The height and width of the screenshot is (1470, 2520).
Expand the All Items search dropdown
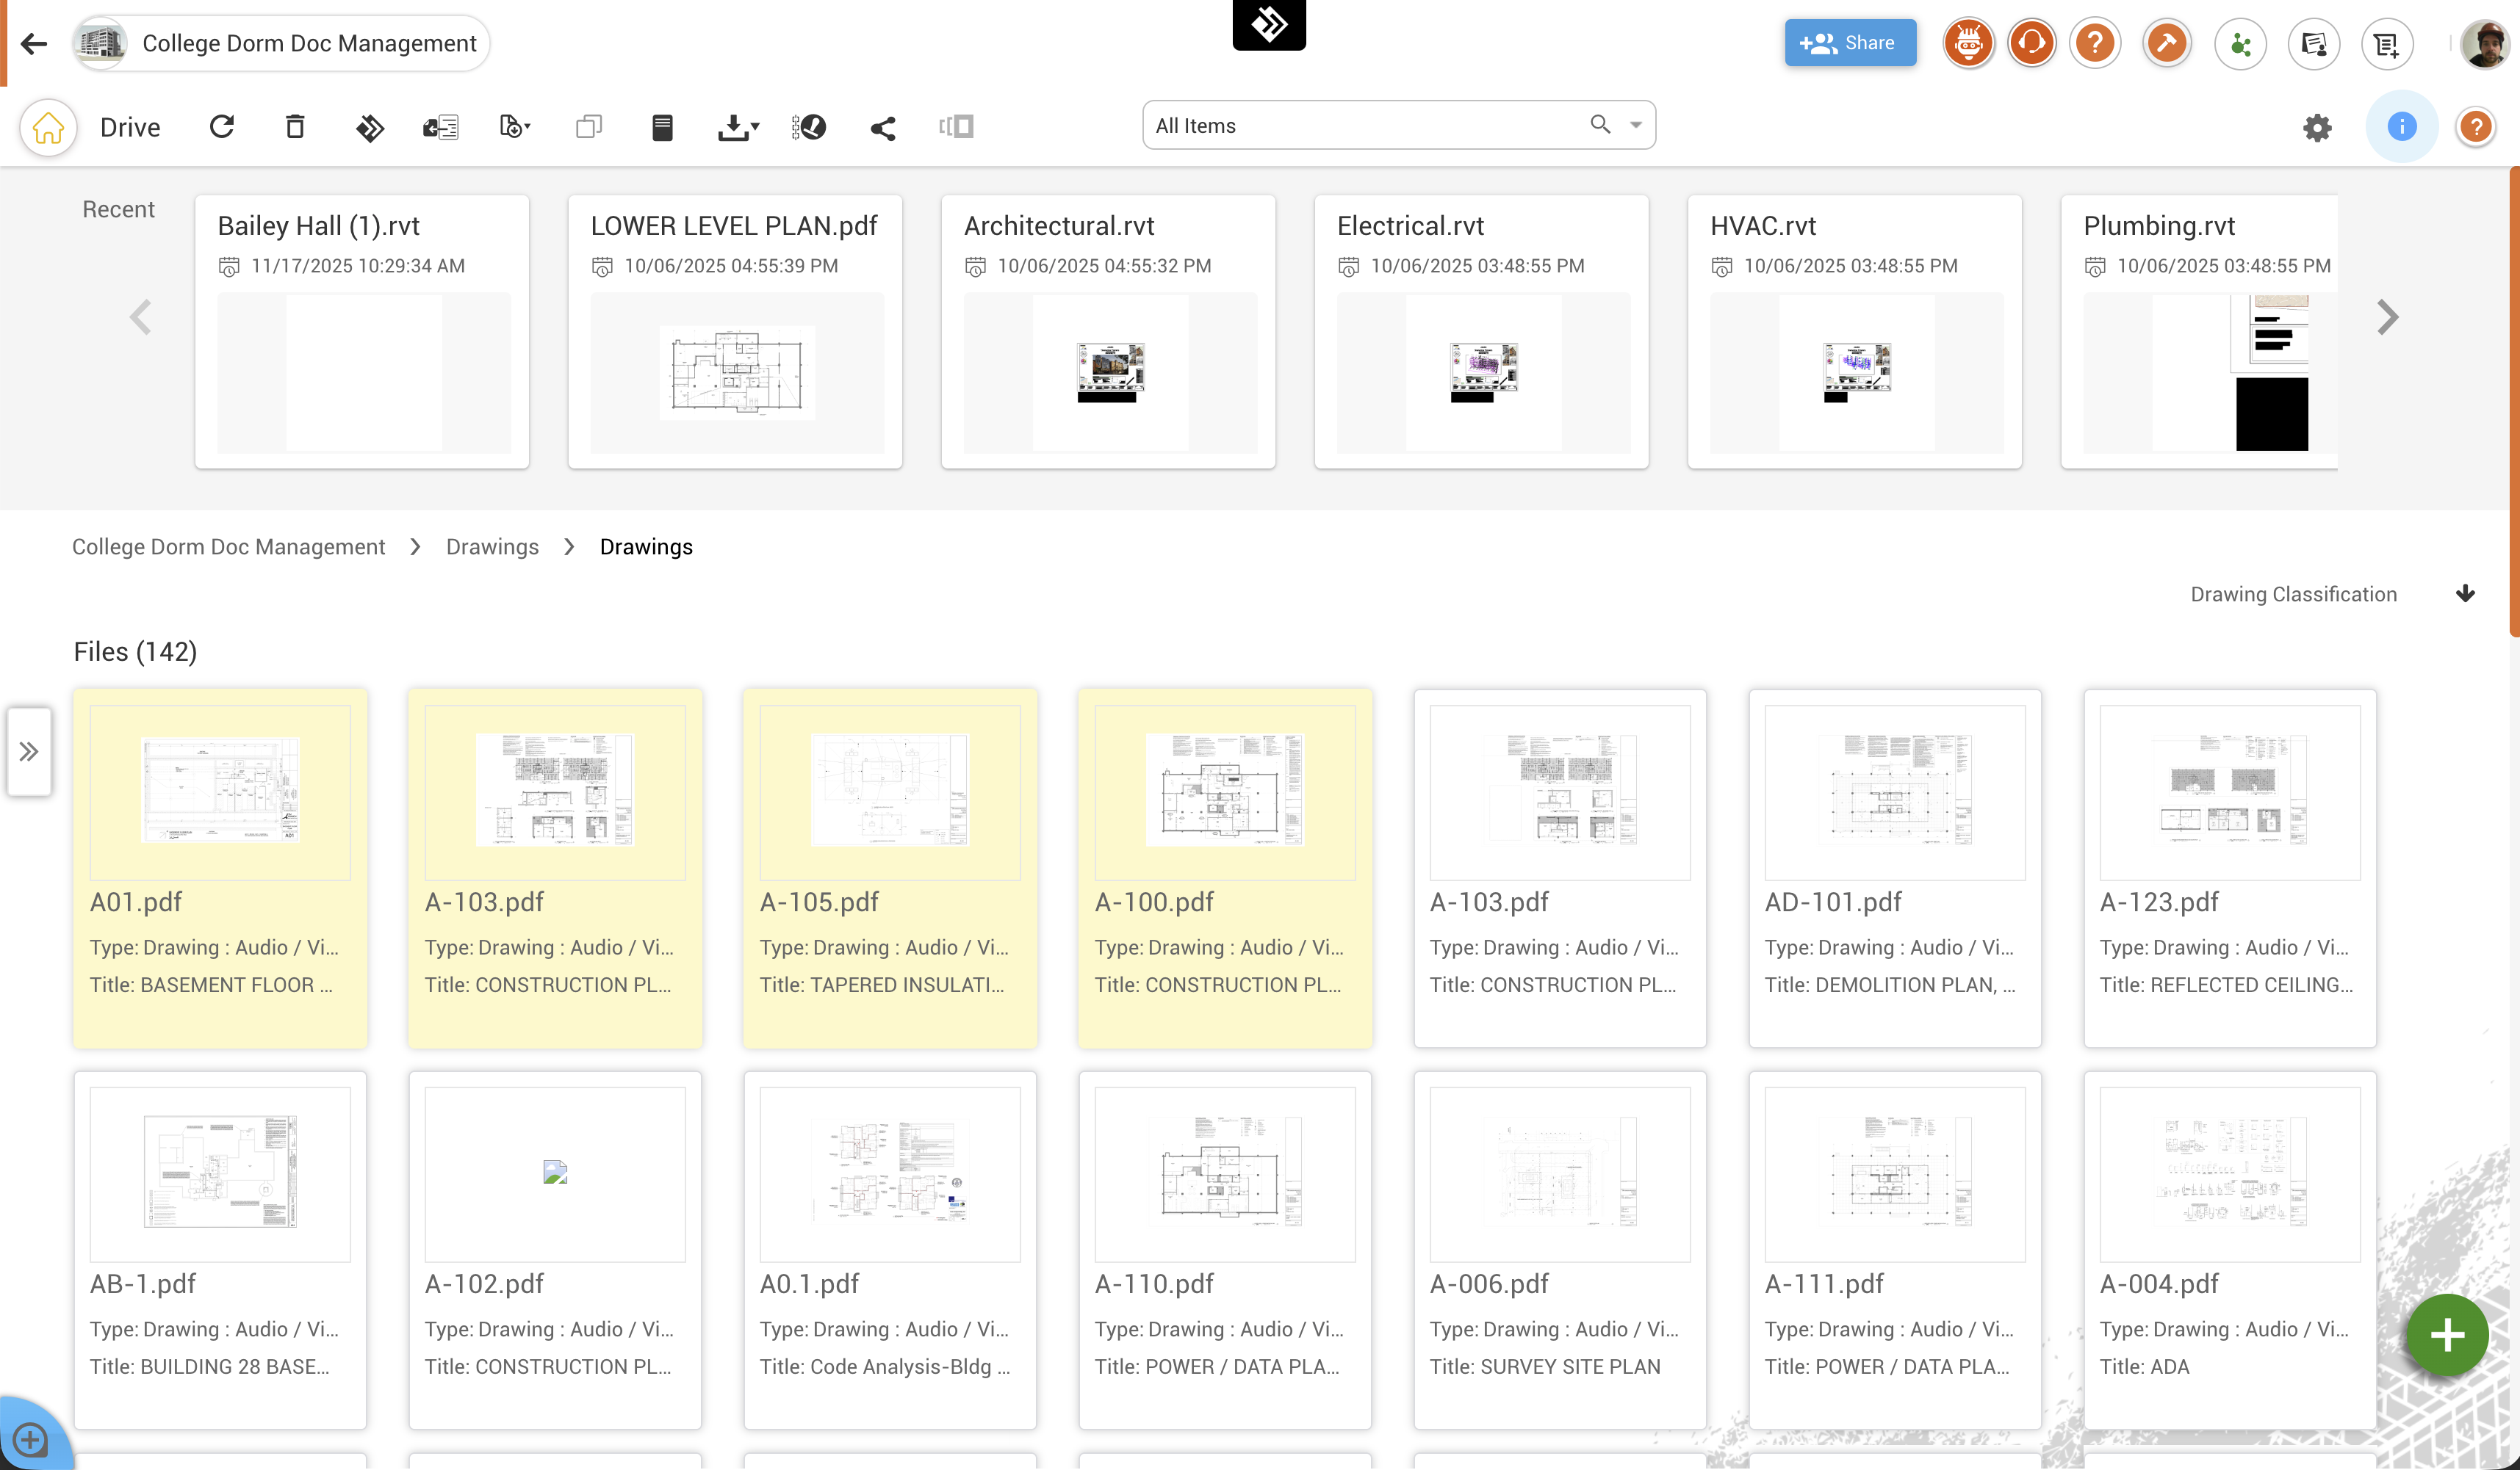click(1636, 125)
